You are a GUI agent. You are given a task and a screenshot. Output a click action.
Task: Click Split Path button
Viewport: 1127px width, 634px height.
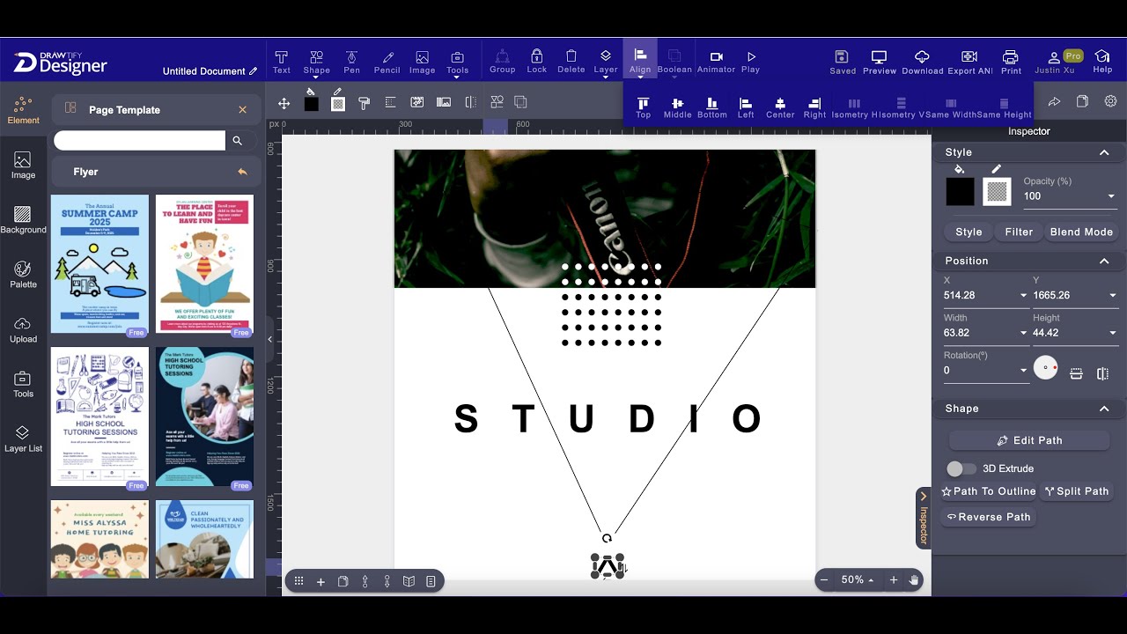pos(1076,491)
